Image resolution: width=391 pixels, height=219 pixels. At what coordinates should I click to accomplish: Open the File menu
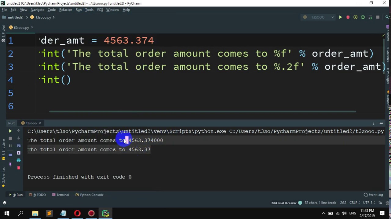point(4,10)
